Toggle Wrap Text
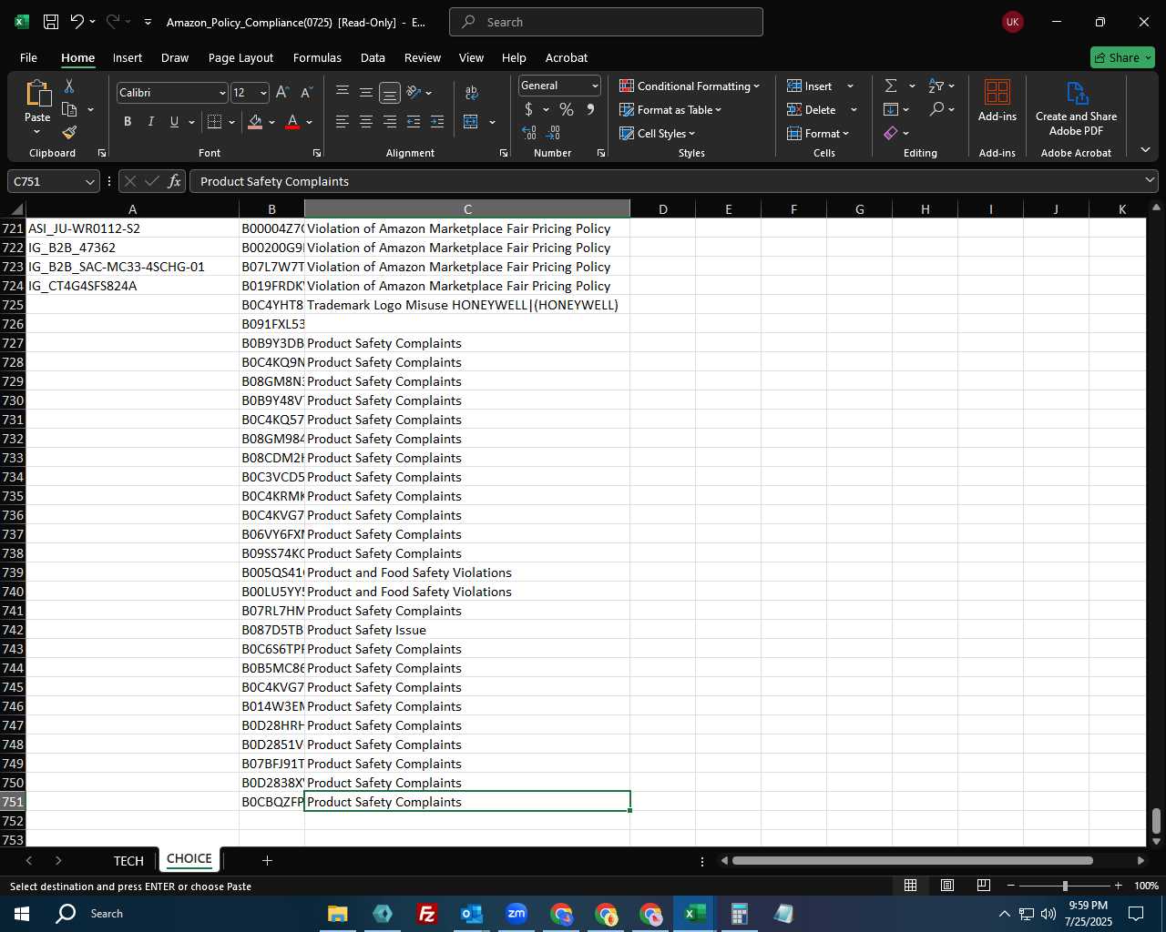1166x932 pixels. pos(471,93)
